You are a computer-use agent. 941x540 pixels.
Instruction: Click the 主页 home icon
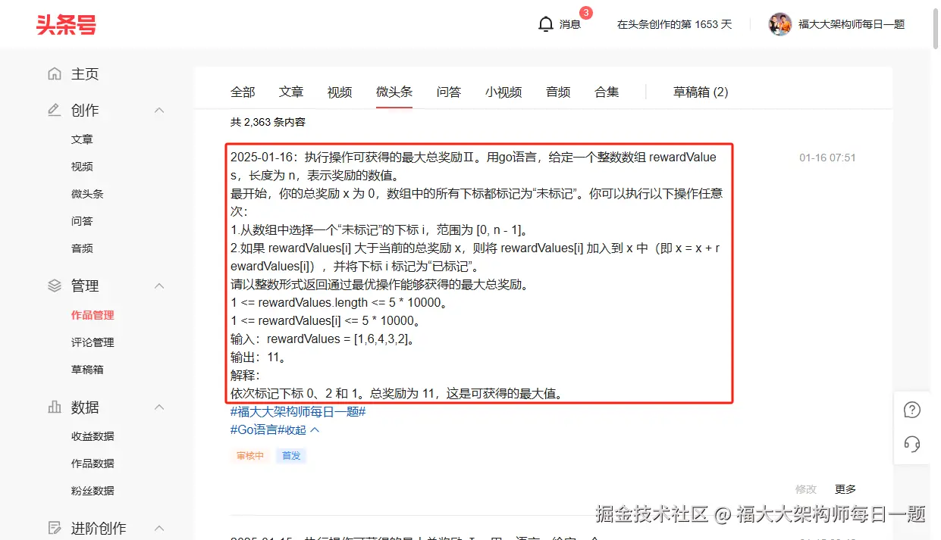coord(54,73)
